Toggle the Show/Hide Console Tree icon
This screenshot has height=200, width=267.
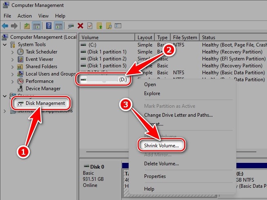37,26
